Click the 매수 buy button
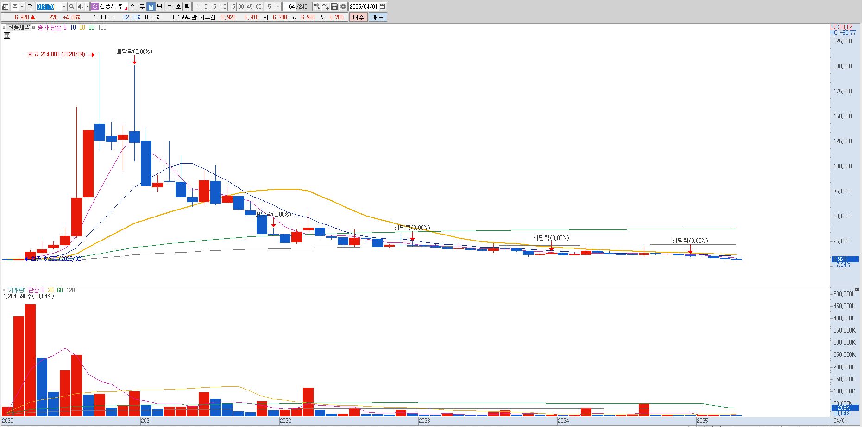The width and height of the screenshot is (862, 427). click(358, 17)
